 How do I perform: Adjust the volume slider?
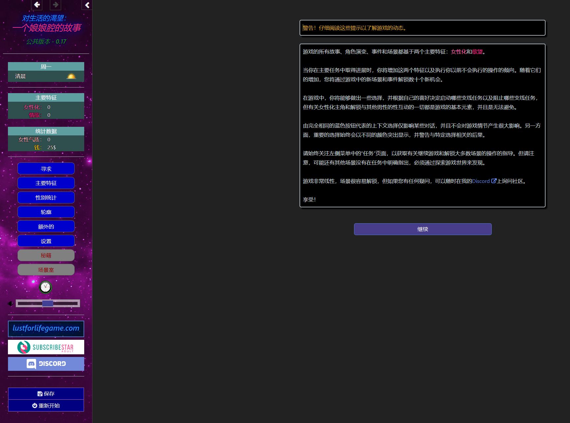(48, 303)
